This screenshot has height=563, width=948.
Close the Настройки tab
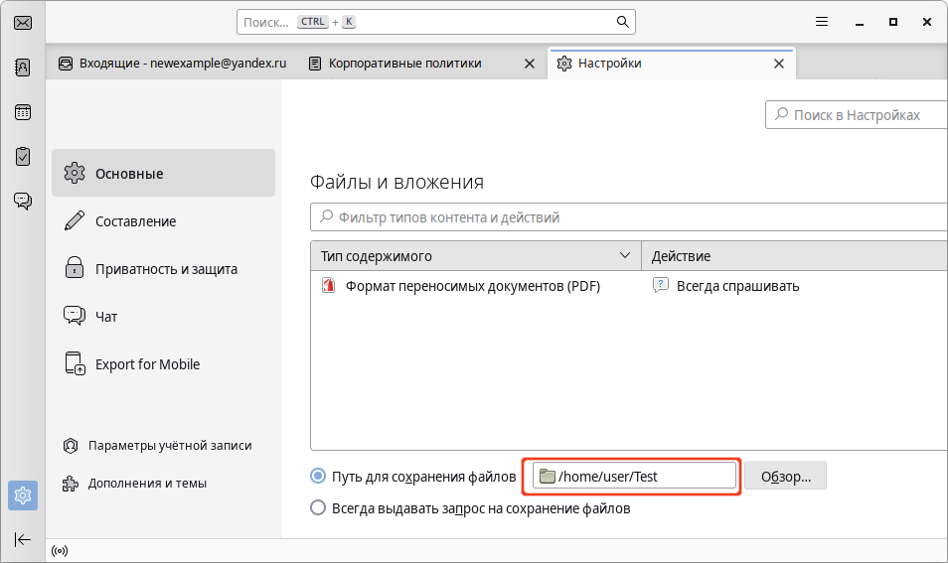point(779,64)
